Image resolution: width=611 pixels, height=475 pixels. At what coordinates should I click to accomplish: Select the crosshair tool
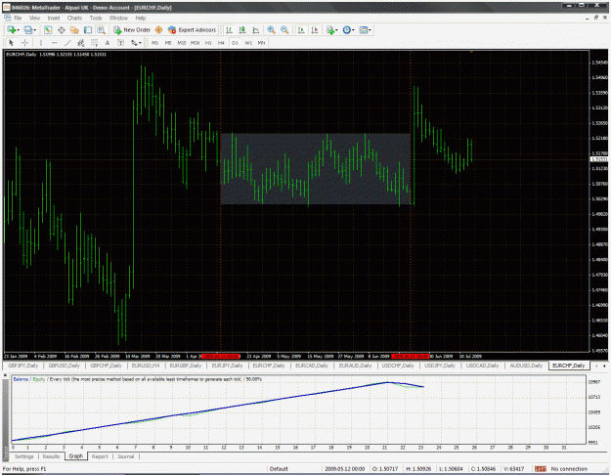point(25,43)
